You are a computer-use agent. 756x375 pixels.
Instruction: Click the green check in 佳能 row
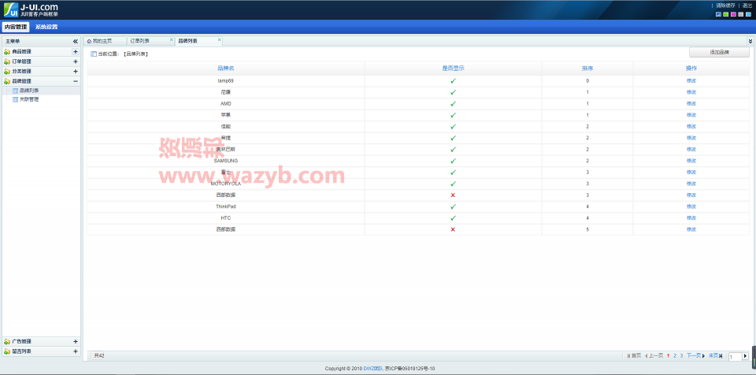454,127
